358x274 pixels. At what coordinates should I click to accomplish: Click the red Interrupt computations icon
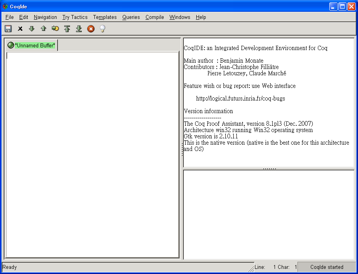[x=91, y=29]
